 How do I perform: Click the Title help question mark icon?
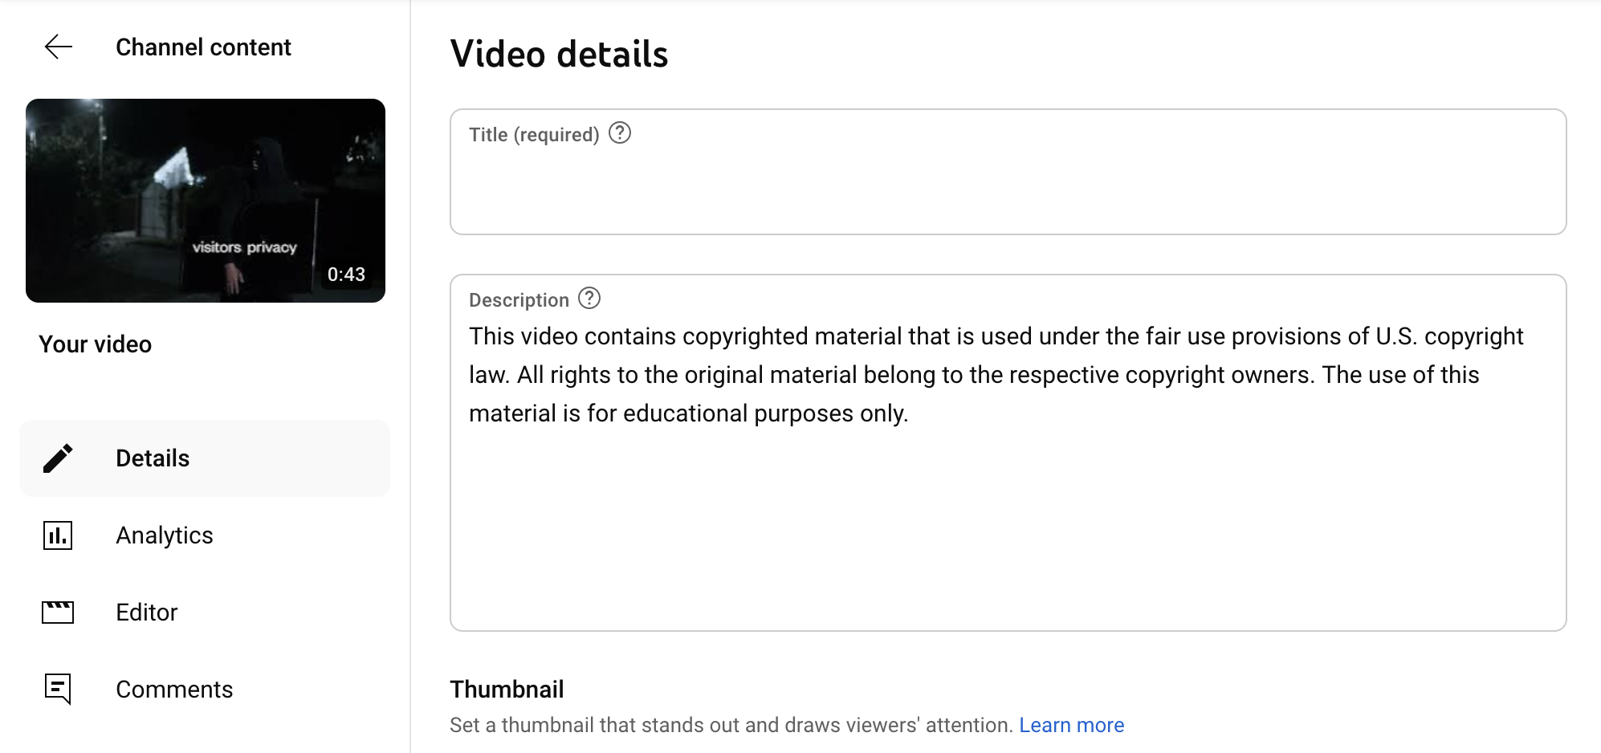coord(620,132)
